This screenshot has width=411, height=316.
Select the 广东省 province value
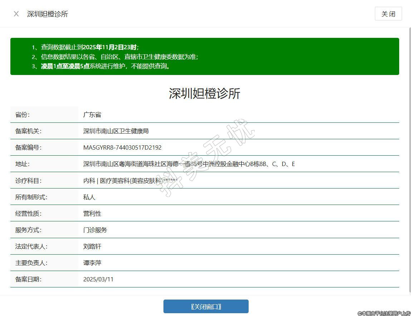tap(92, 115)
